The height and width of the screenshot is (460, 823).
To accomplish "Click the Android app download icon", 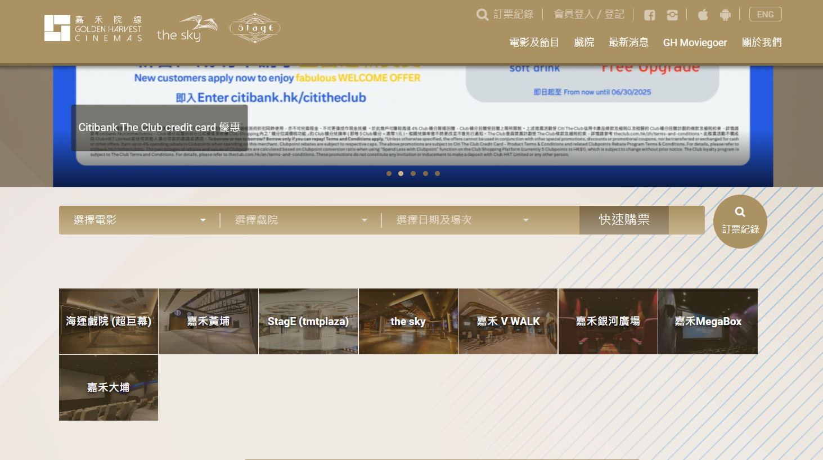I will click(x=725, y=15).
